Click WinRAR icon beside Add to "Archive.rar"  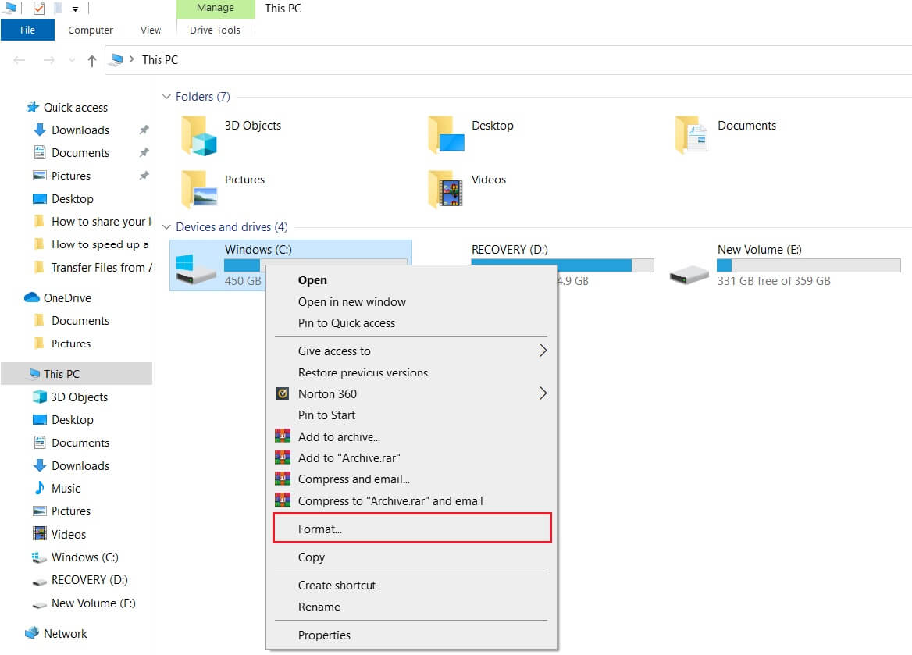283,457
